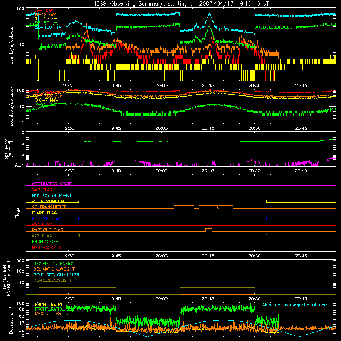Select the yellow 12-25 keV legend label
Screen dimensions: 341x341
coord(47,19)
